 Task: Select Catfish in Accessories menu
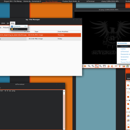click(123, 49)
